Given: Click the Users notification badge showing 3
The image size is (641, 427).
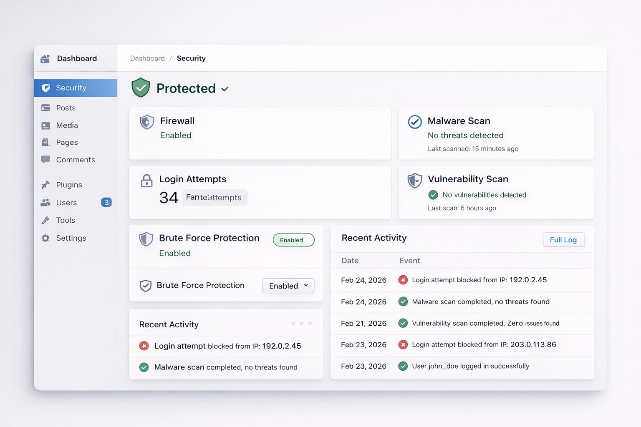Looking at the screenshot, I should [x=106, y=202].
